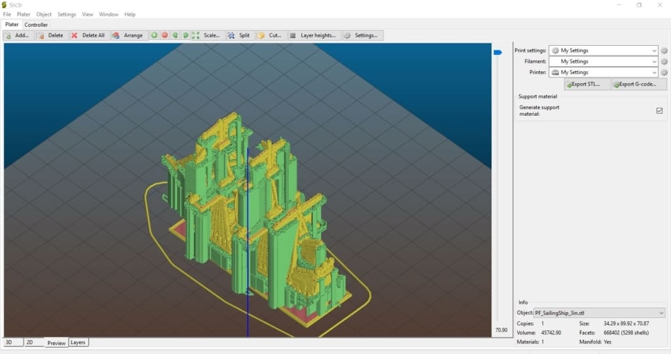Click the 70.90 layer height value
The height and width of the screenshot is (354, 671).
coord(501,330)
